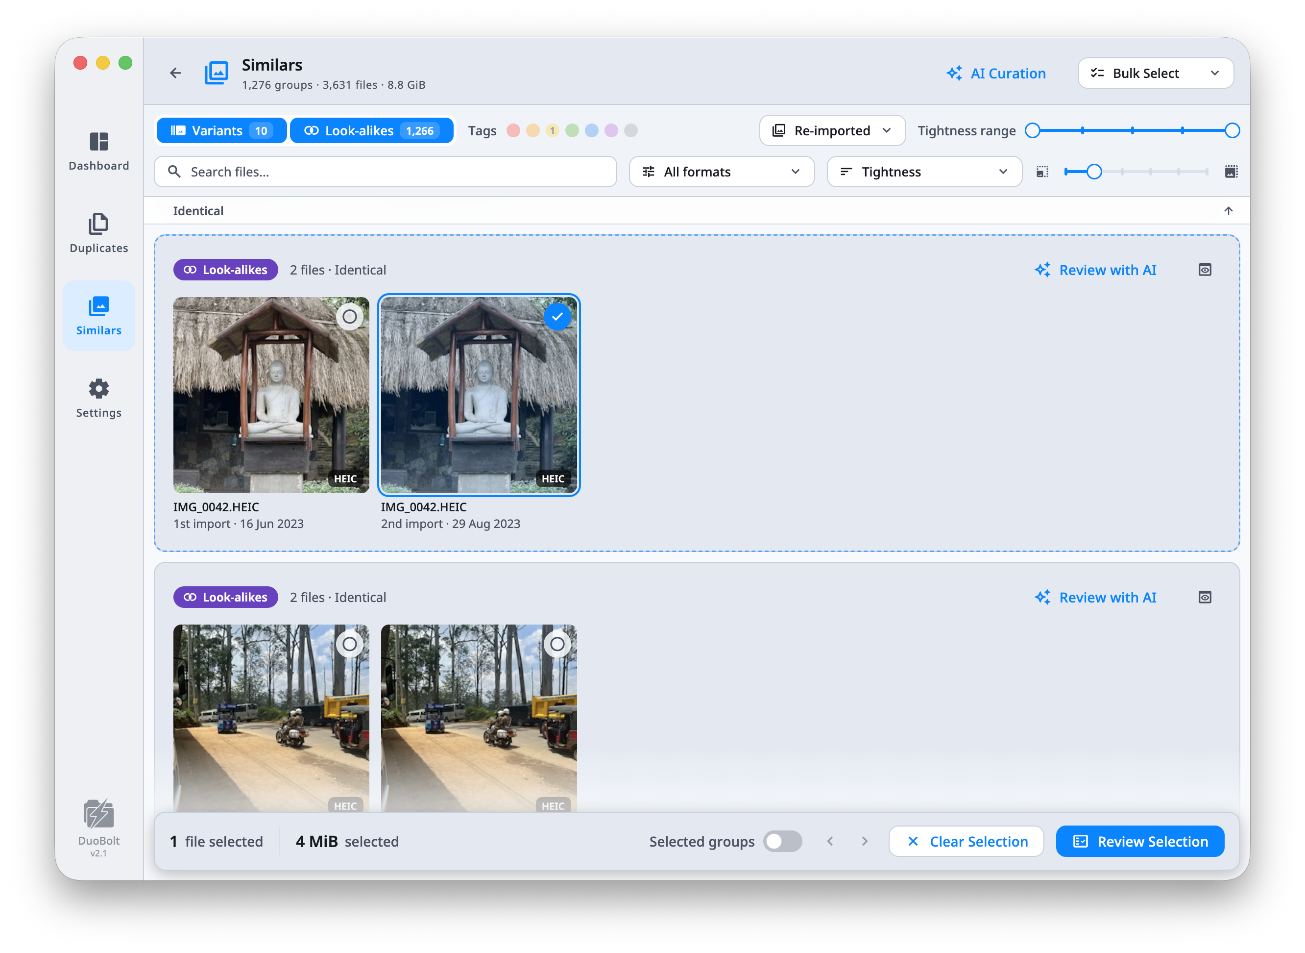Go back using the arrow icon
Screen dimensions: 1305x953
(175, 73)
